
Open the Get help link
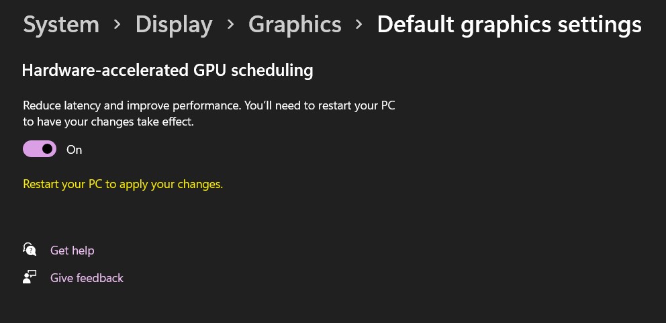click(x=73, y=250)
